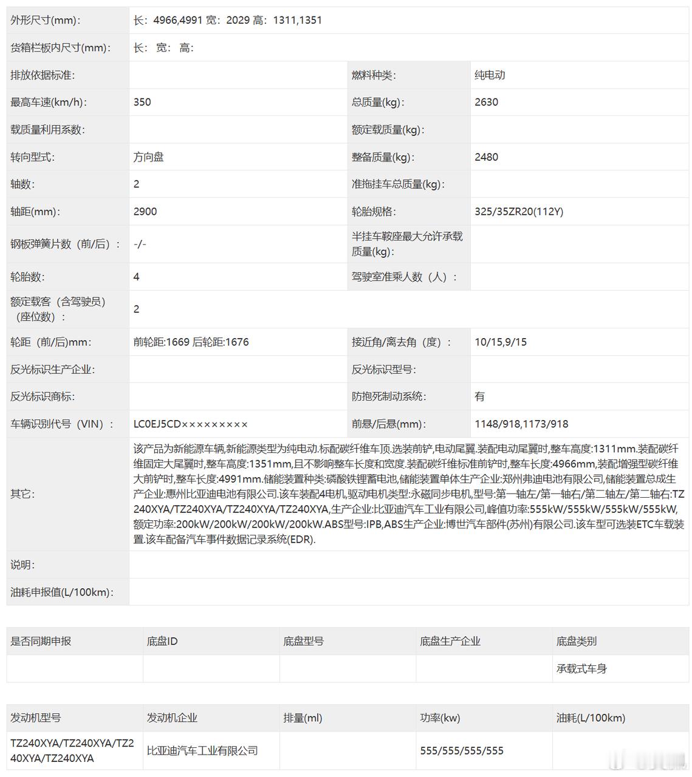Select total mass value 2630
This screenshot has width=692, height=777.
tap(486, 102)
